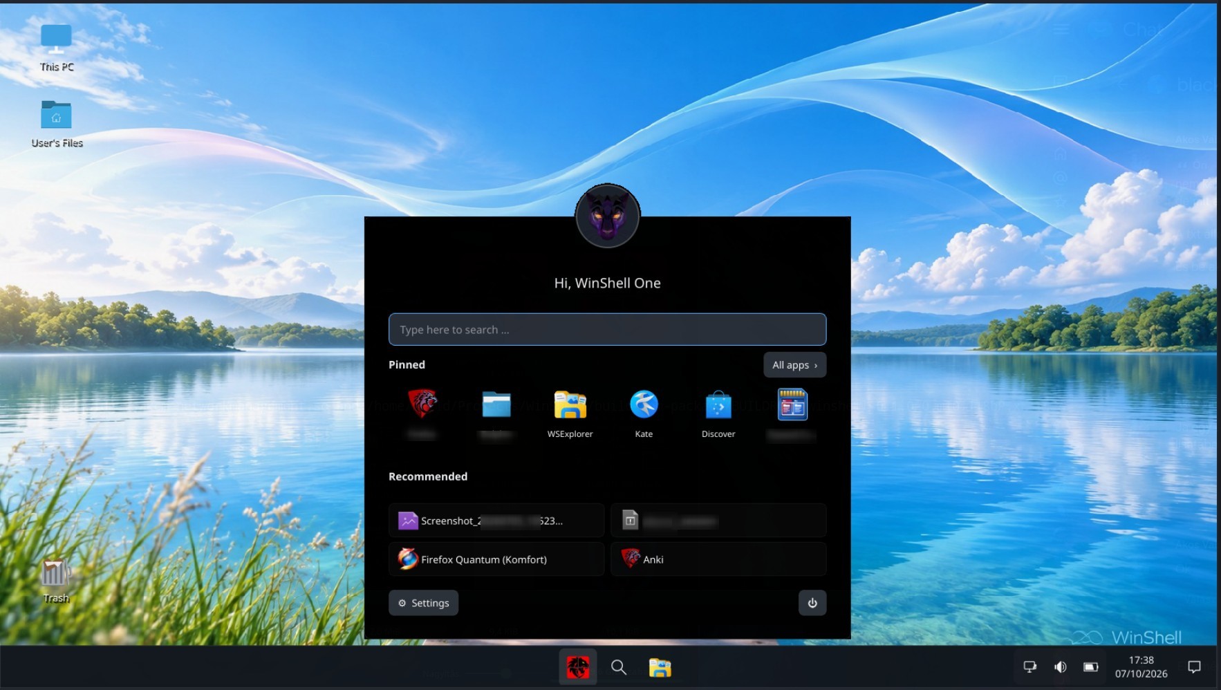Image resolution: width=1221 pixels, height=690 pixels.
Task: Open Settings from start menu
Action: pyautogui.click(x=423, y=603)
